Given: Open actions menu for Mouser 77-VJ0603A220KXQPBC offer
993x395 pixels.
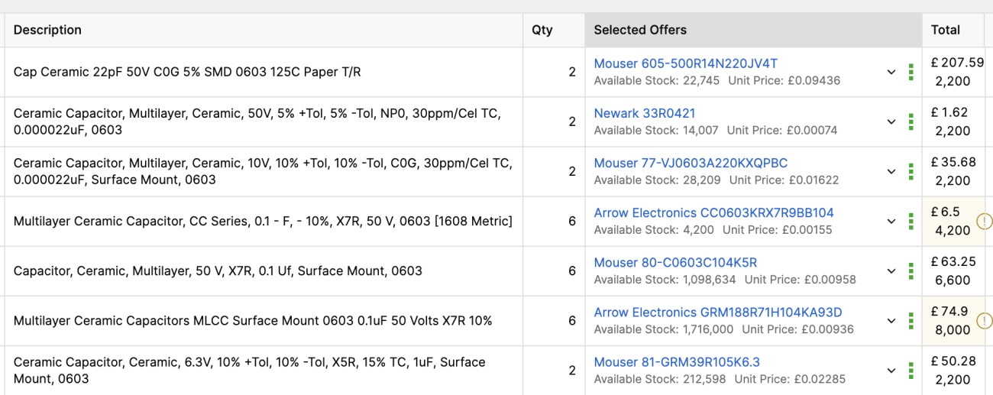Looking at the screenshot, I should click(x=911, y=172).
